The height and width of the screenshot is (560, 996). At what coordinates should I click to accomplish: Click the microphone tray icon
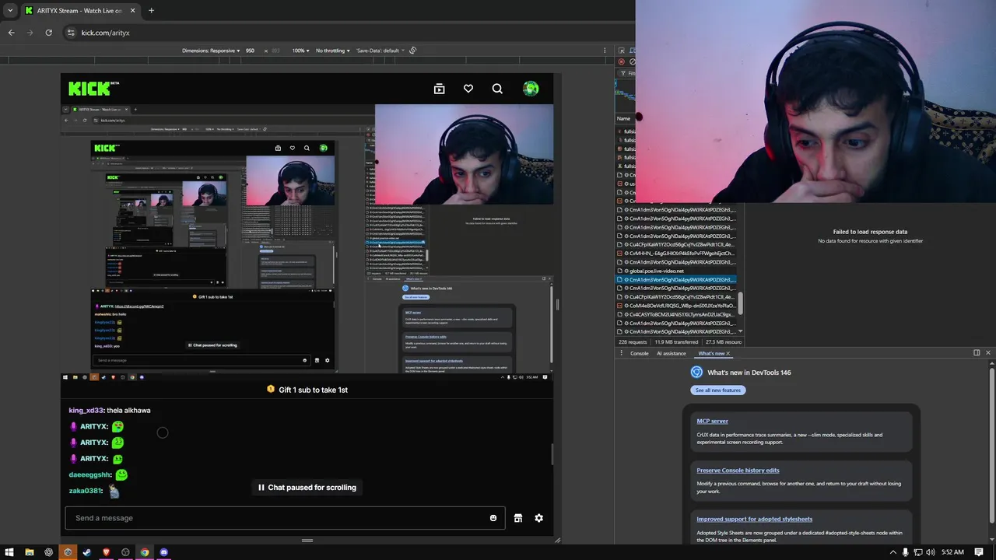pyautogui.click(x=905, y=552)
